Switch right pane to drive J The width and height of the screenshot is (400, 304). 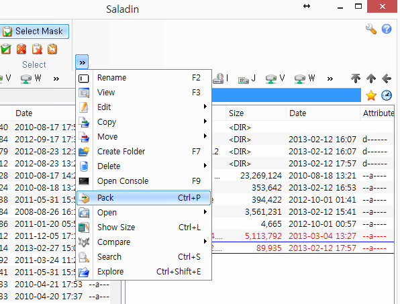(x=247, y=79)
